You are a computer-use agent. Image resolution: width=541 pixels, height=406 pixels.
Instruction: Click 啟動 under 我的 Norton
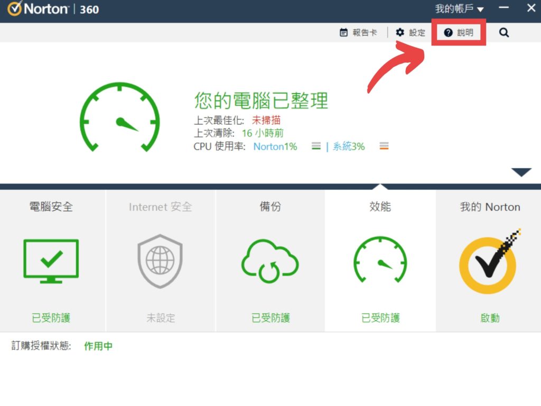click(490, 318)
